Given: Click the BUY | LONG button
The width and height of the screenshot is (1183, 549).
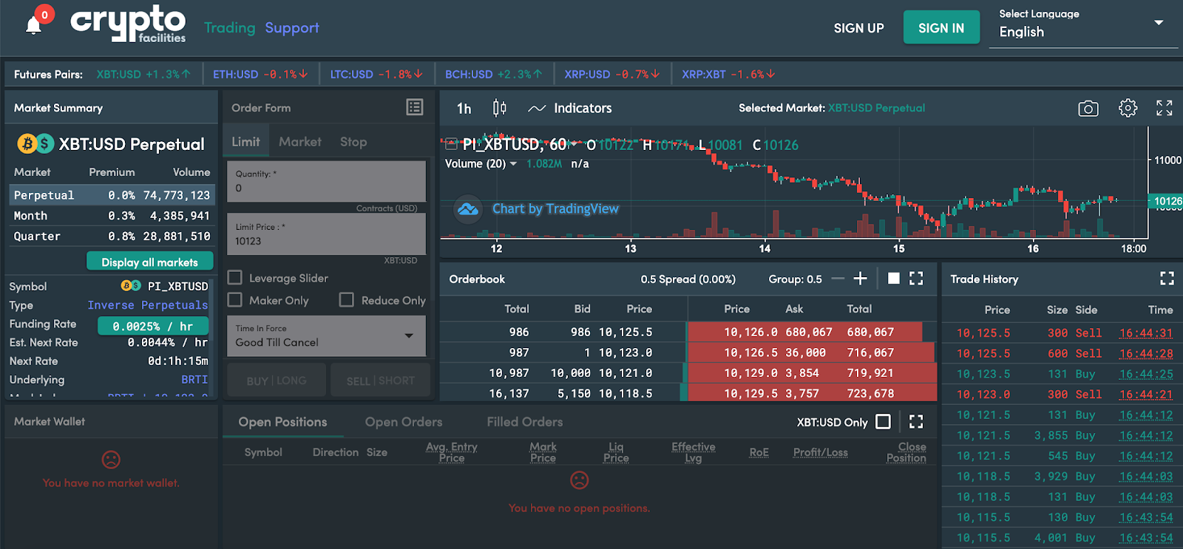Looking at the screenshot, I should (x=277, y=381).
